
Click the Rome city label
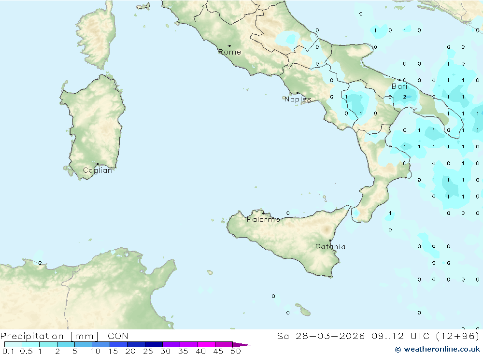point(229,52)
